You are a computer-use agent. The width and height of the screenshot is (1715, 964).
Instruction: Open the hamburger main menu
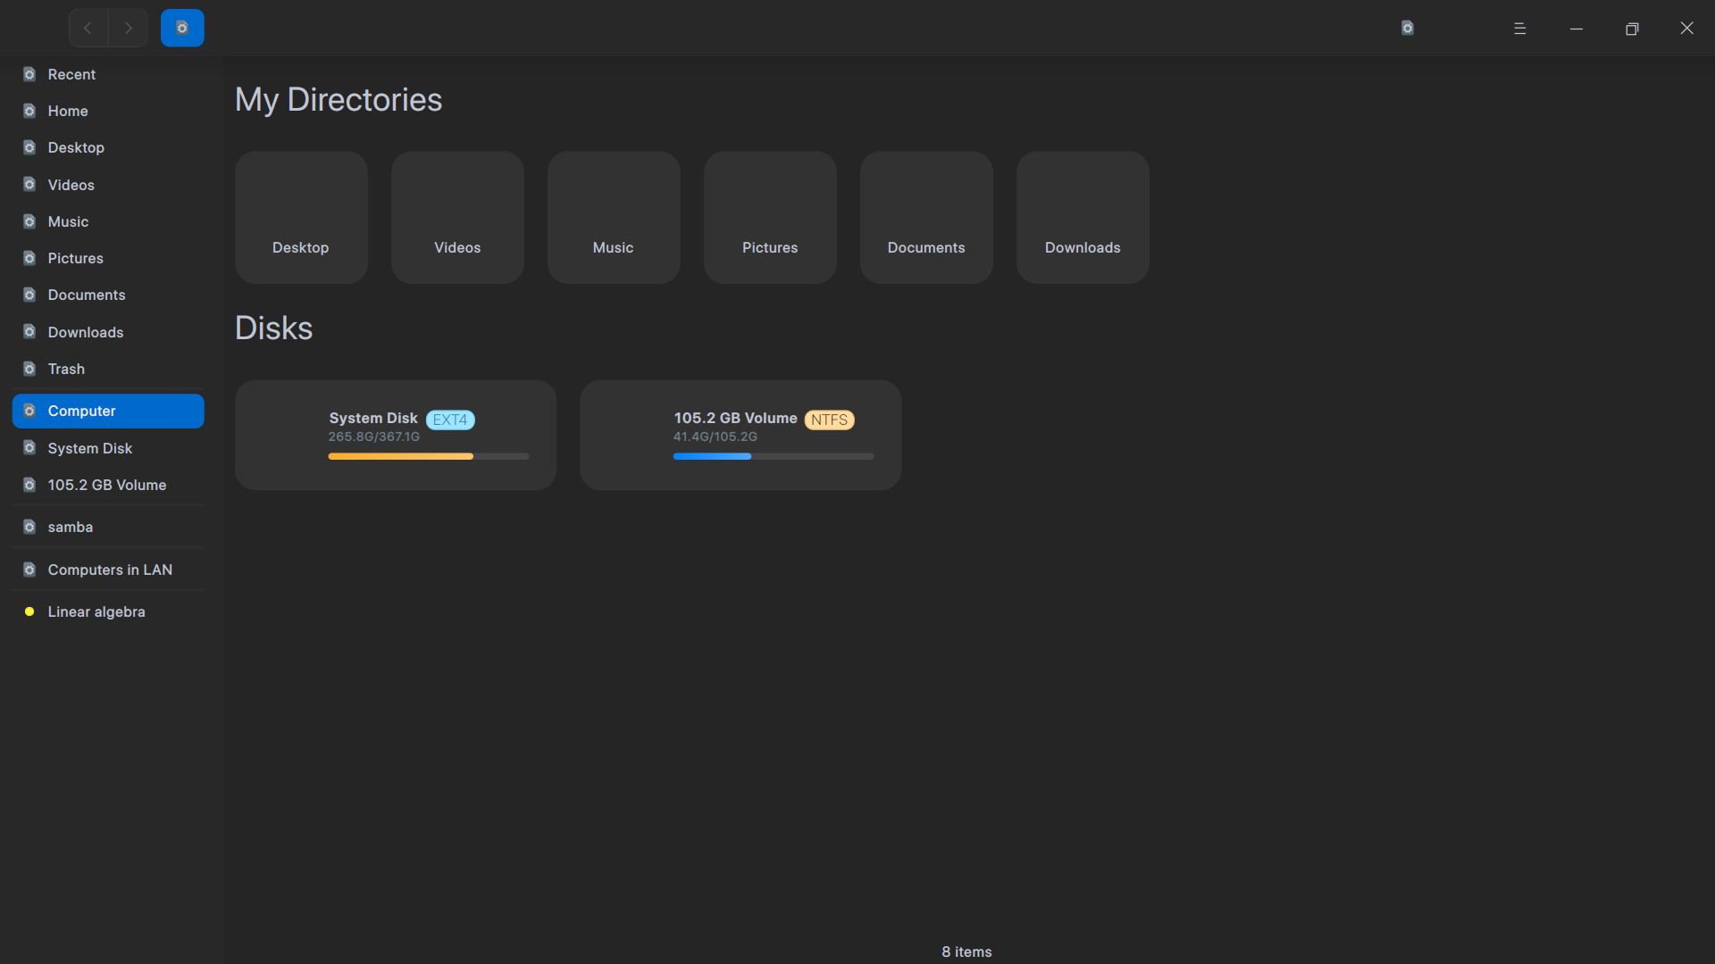1519,29
